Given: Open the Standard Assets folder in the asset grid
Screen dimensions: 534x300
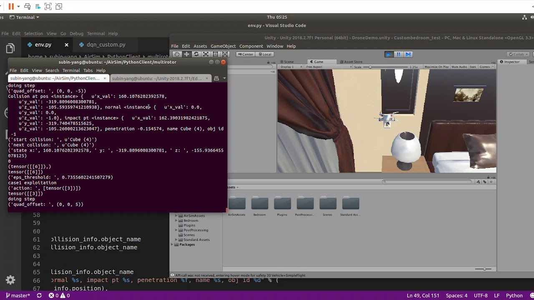Looking at the screenshot, I should pos(350,203).
